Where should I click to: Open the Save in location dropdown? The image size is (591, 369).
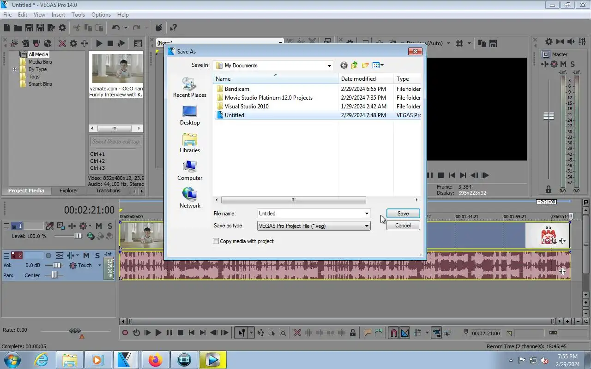(x=329, y=65)
